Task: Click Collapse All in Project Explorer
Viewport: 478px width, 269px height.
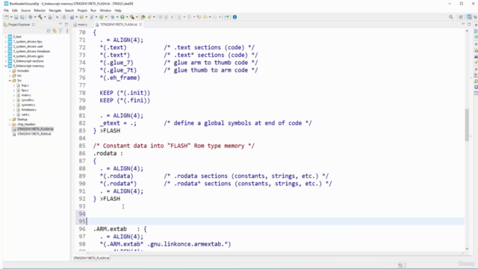Action: pyautogui.click(x=49, y=31)
